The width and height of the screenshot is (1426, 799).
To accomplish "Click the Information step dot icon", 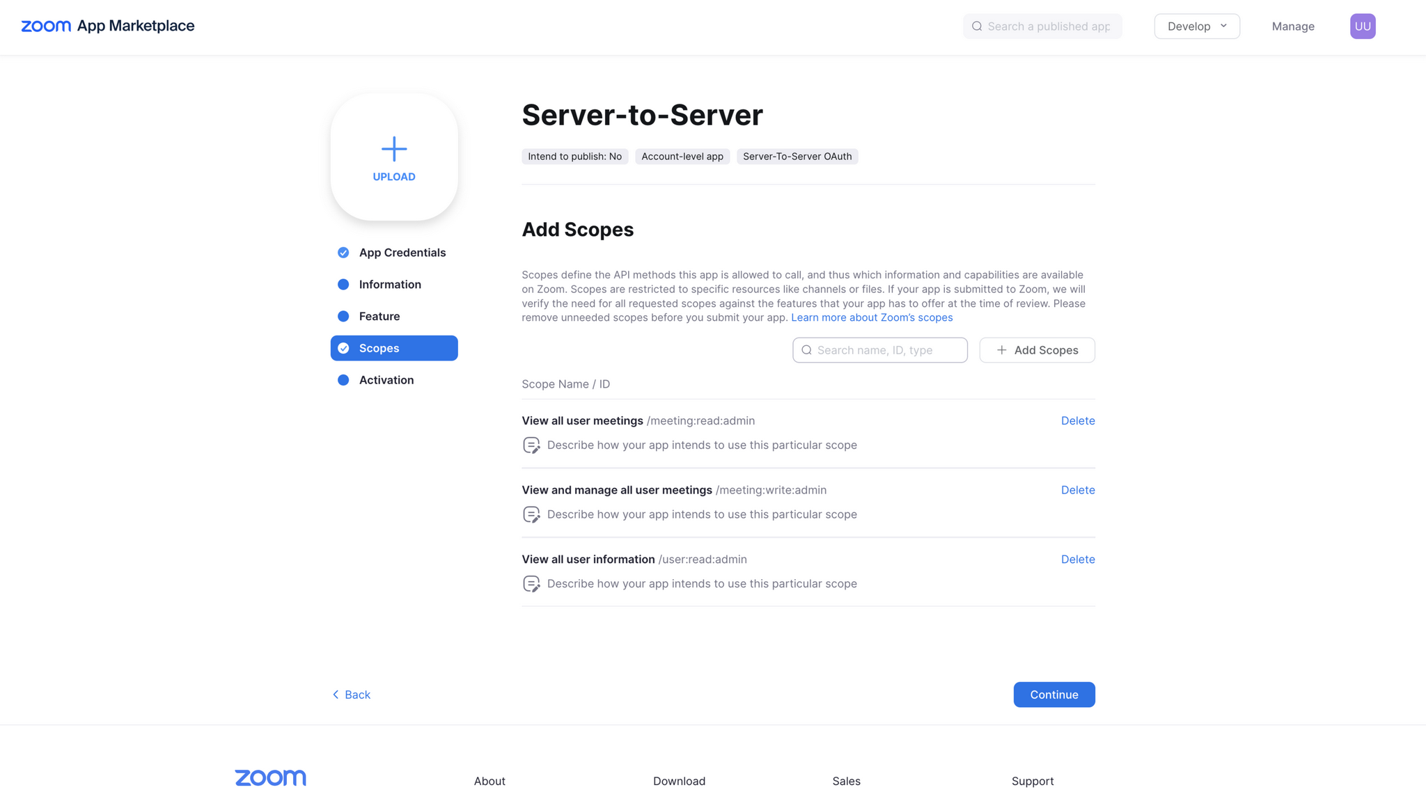I will (x=343, y=285).
